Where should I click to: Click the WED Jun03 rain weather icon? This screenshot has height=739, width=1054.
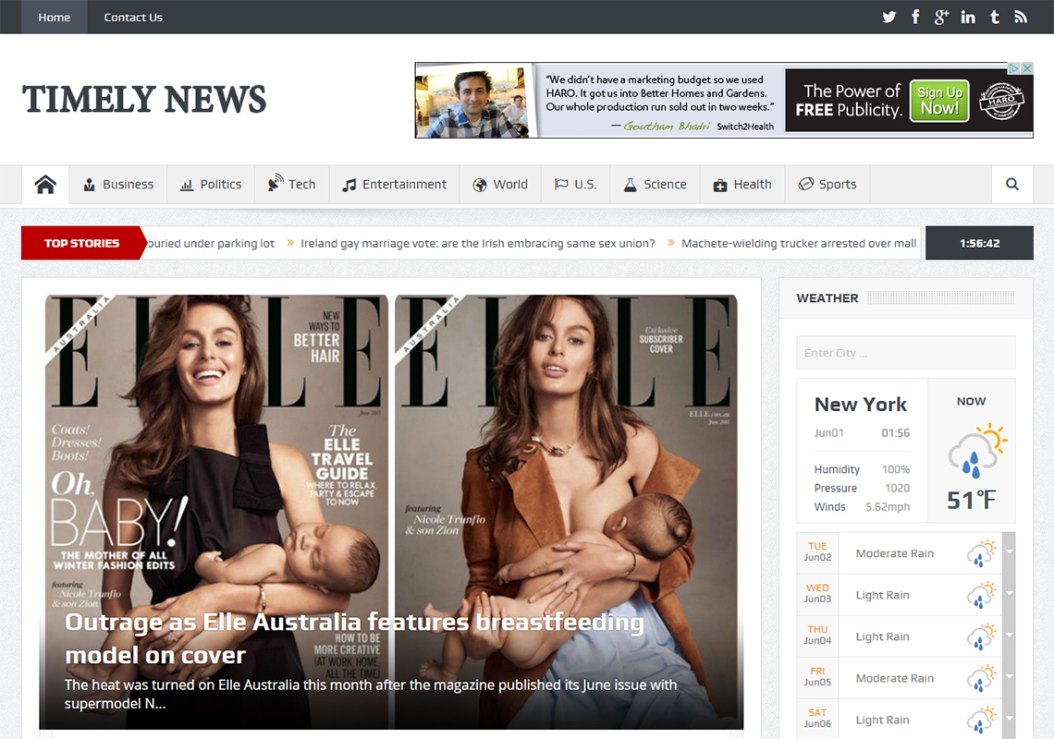point(981,595)
